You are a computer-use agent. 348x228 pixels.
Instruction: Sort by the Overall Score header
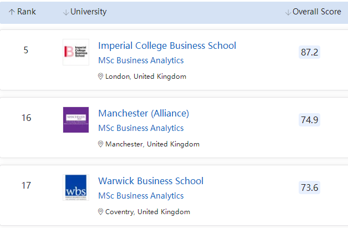(317, 12)
